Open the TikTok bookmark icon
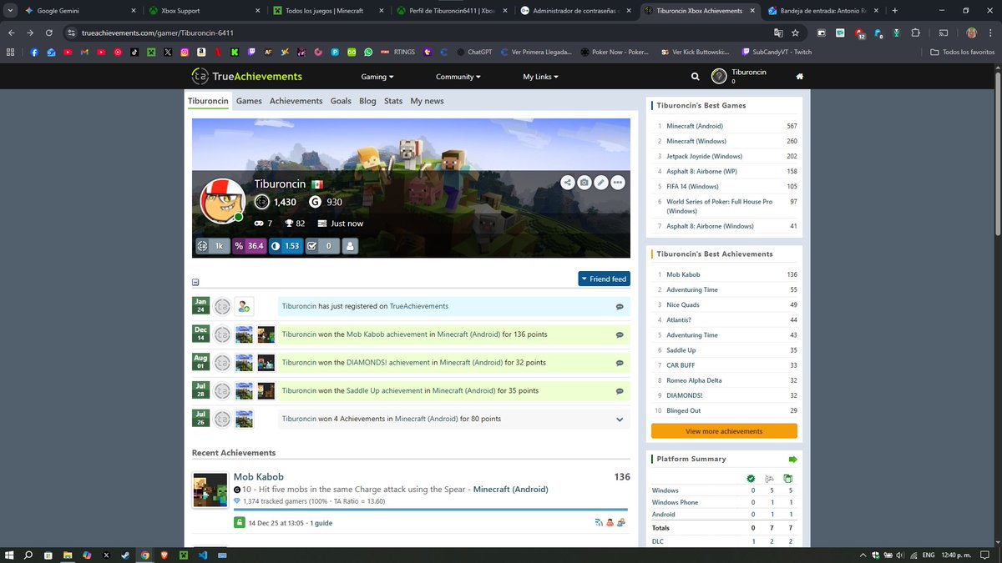Screen dimensions: 1002x563 click(134, 52)
